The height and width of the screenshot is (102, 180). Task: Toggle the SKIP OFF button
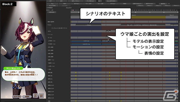(17, 97)
